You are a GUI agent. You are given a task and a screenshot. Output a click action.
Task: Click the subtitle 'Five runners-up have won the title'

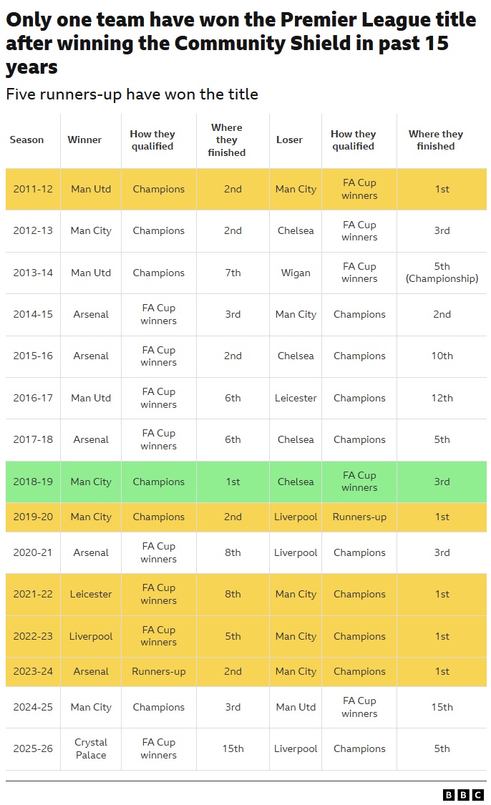tap(132, 94)
